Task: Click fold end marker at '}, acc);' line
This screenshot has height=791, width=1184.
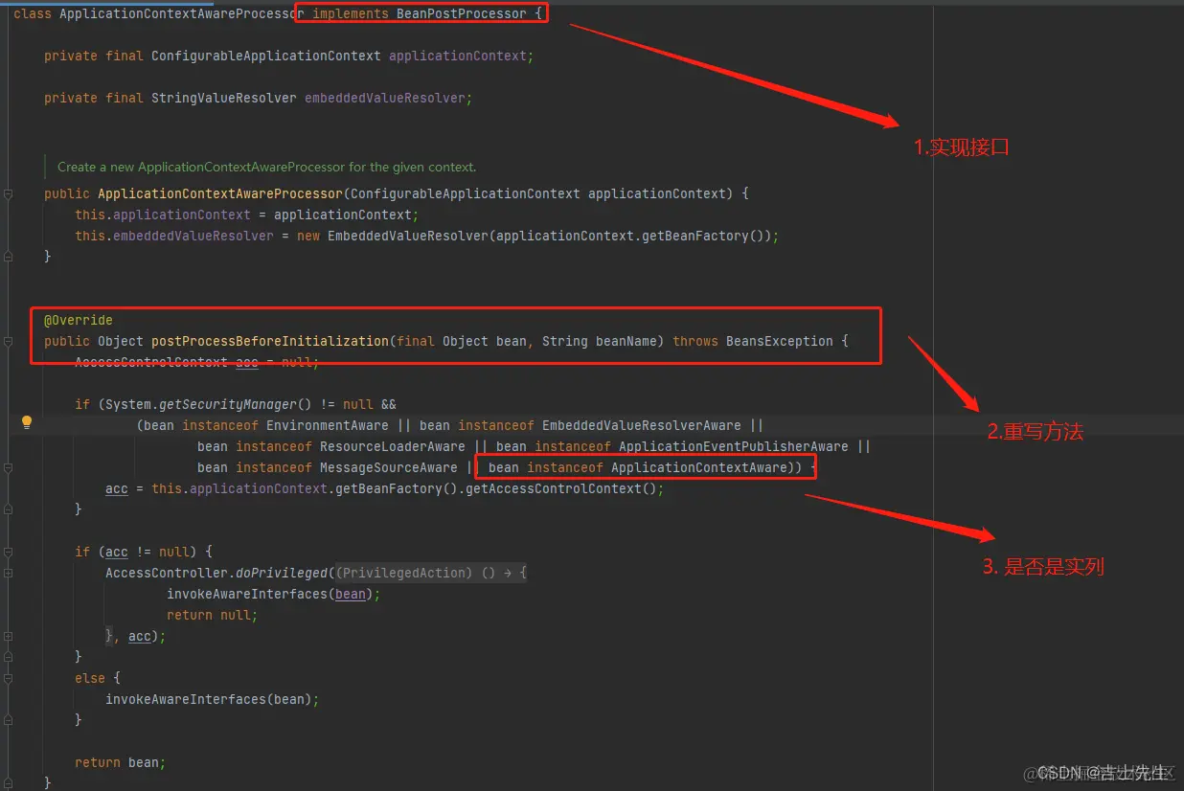Action: click(x=8, y=636)
